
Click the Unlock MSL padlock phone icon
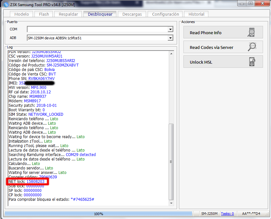(252, 62)
